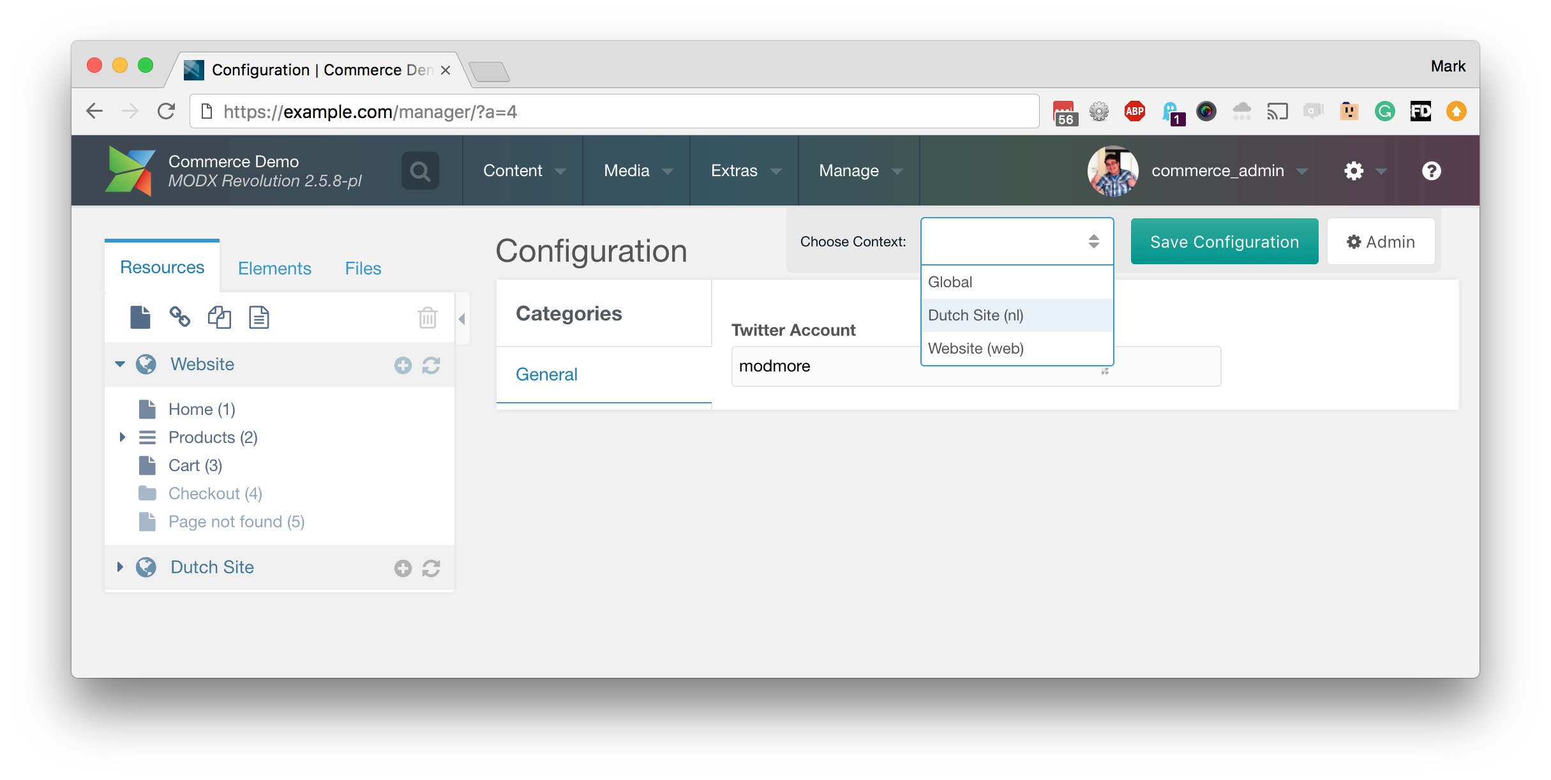Select the General category tab
The image size is (1551, 780).
coord(604,375)
